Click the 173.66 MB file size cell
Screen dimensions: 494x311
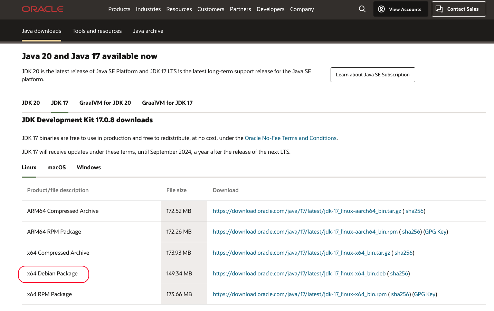tap(184, 294)
